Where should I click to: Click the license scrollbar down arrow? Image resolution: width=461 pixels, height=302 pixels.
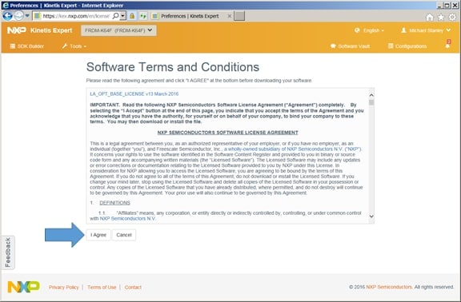371,217
